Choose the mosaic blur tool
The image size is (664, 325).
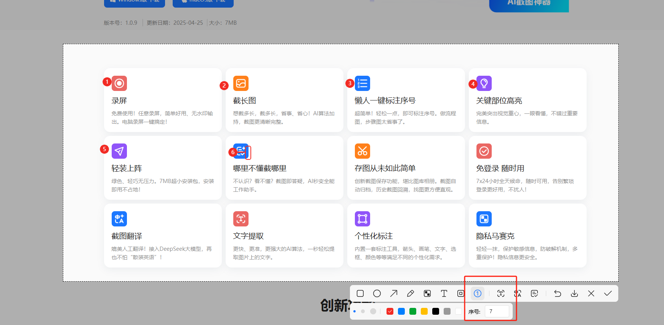click(x=427, y=293)
